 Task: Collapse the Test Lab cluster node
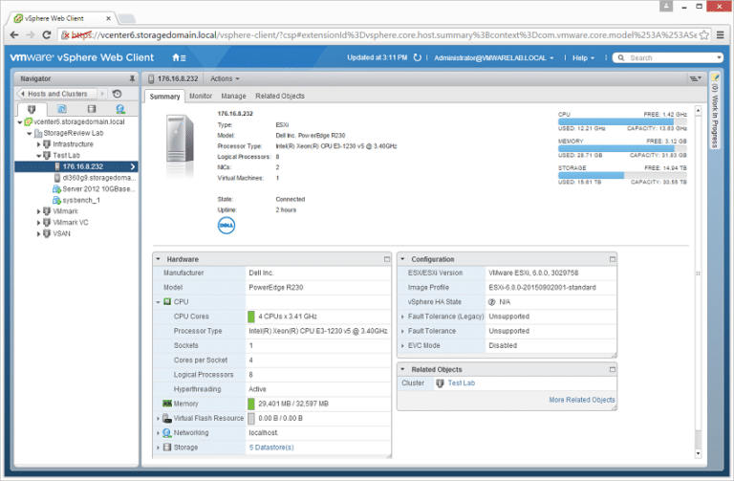pyautogui.click(x=39, y=156)
